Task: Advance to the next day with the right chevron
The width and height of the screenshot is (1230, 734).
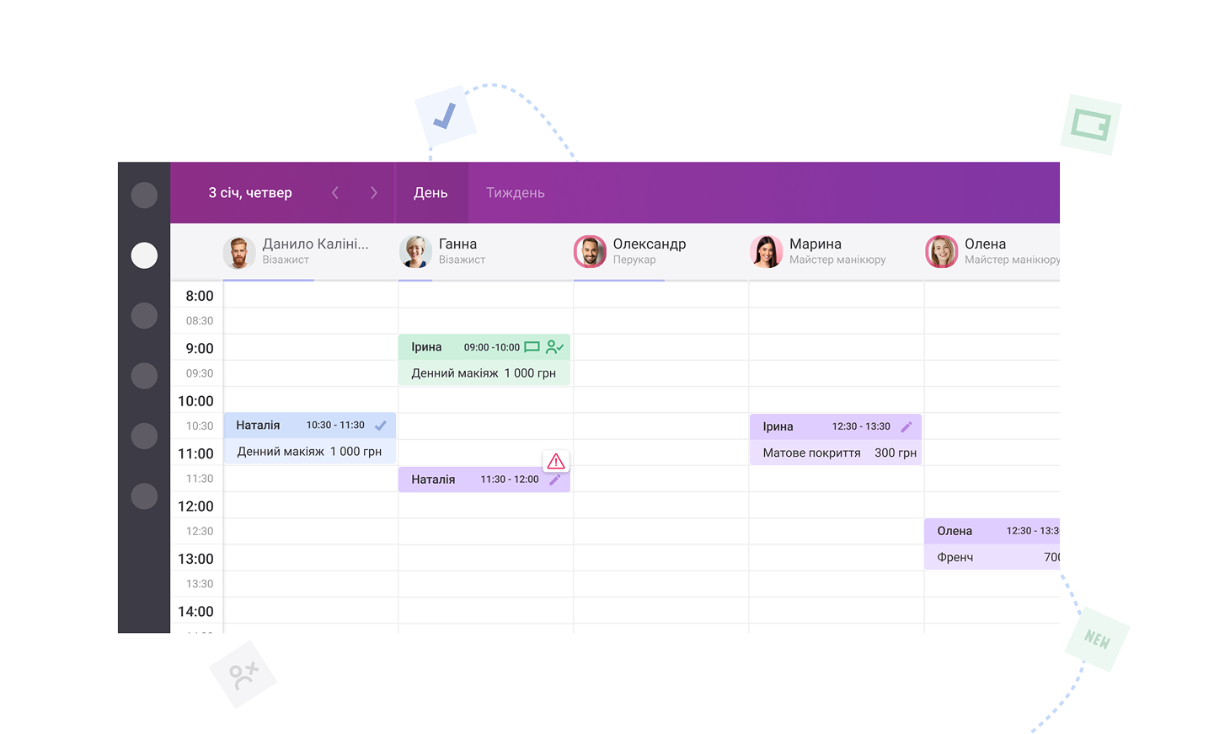Action: click(374, 192)
